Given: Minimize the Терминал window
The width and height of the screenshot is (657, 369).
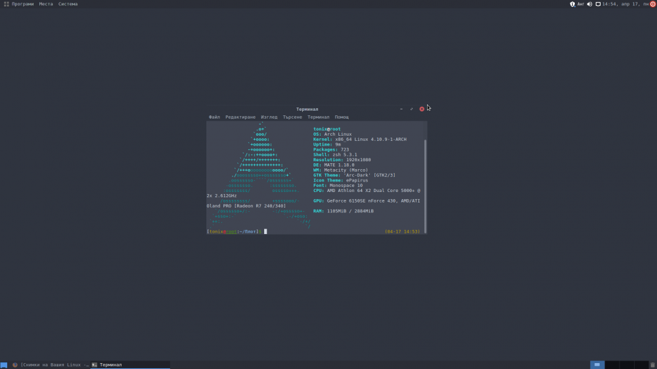Looking at the screenshot, I should tap(401, 109).
